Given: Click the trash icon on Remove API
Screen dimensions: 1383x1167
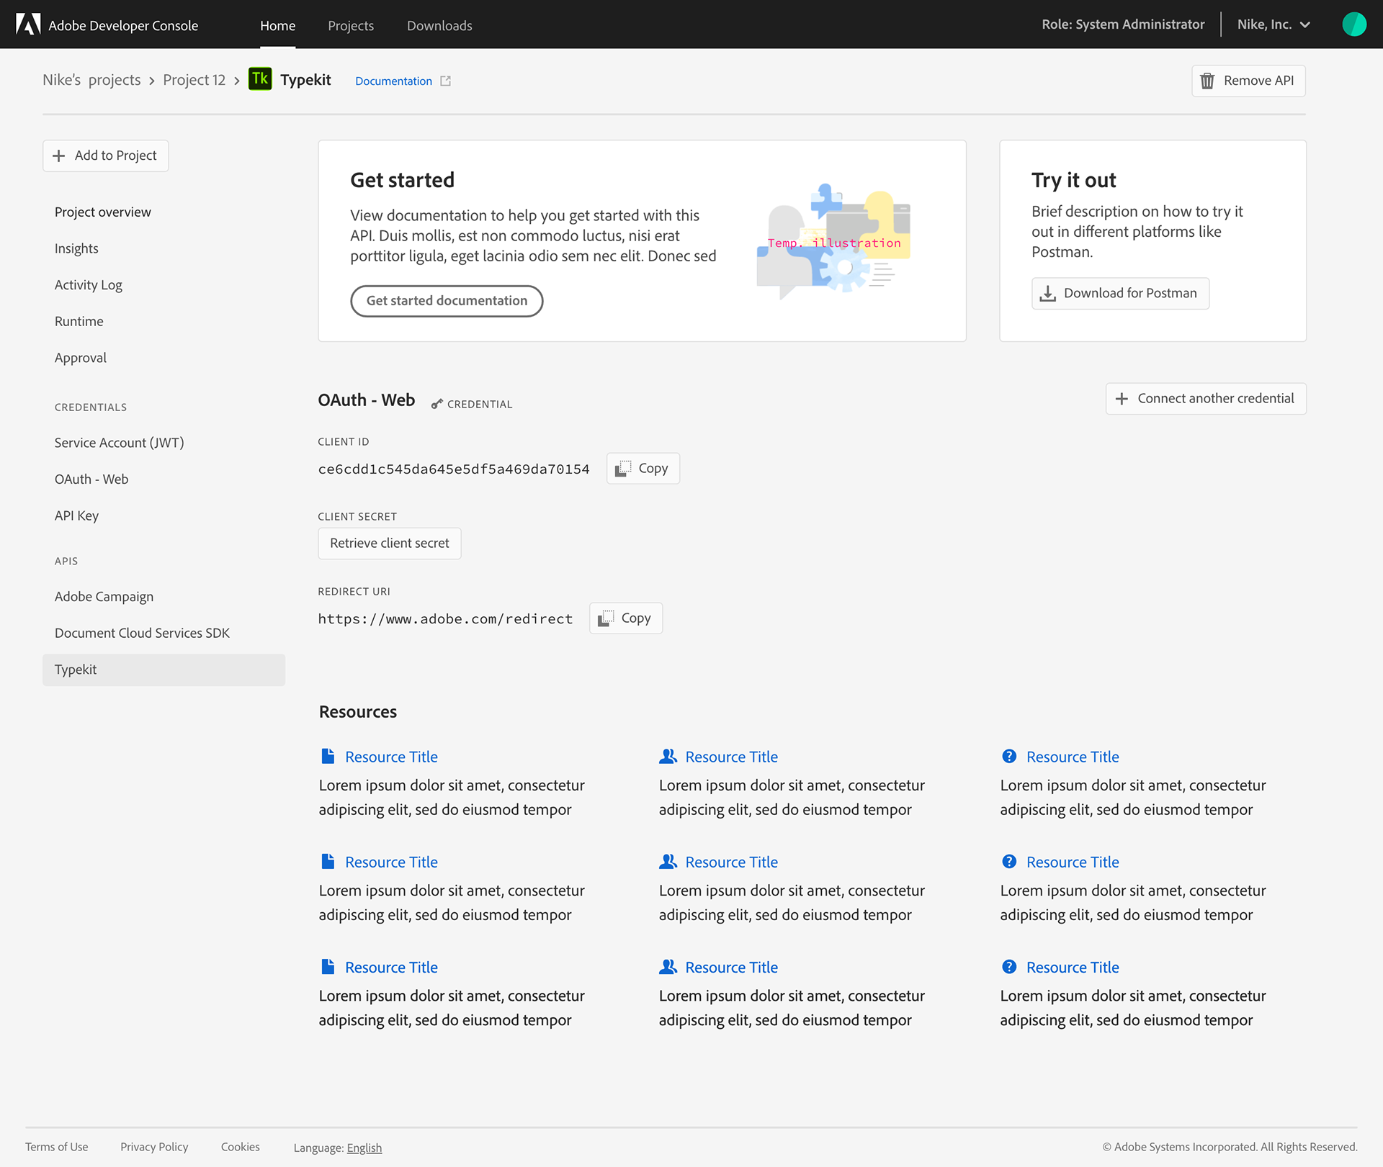Looking at the screenshot, I should (x=1208, y=81).
